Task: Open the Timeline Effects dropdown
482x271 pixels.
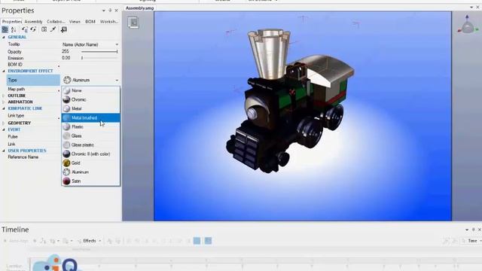Action: click(89, 241)
